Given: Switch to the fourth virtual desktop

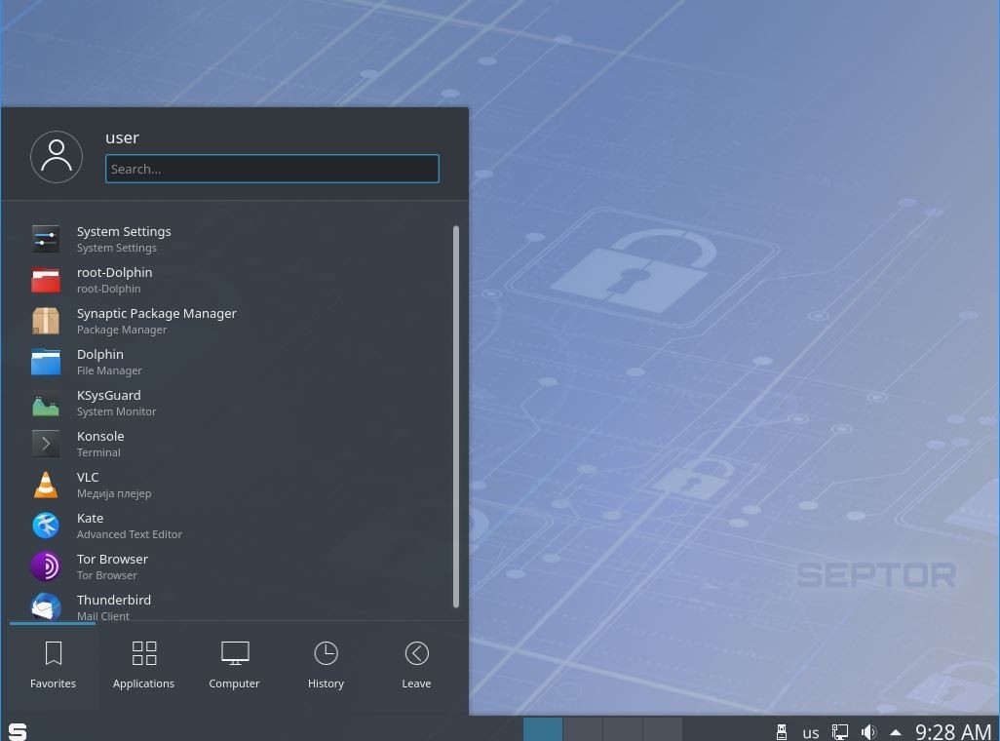Looking at the screenshot, I should point(662,729).
